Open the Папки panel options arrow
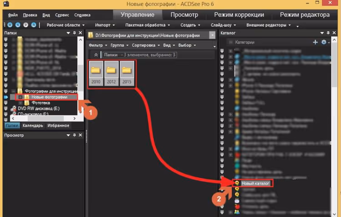The width and height of the screenshot is (341, 217). click(68, 33)
